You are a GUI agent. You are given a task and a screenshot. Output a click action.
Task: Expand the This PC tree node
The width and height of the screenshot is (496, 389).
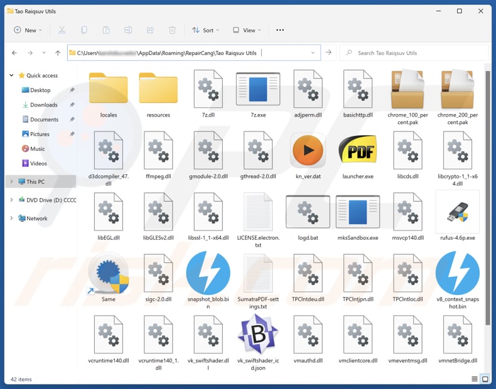[x=11, y=182]
